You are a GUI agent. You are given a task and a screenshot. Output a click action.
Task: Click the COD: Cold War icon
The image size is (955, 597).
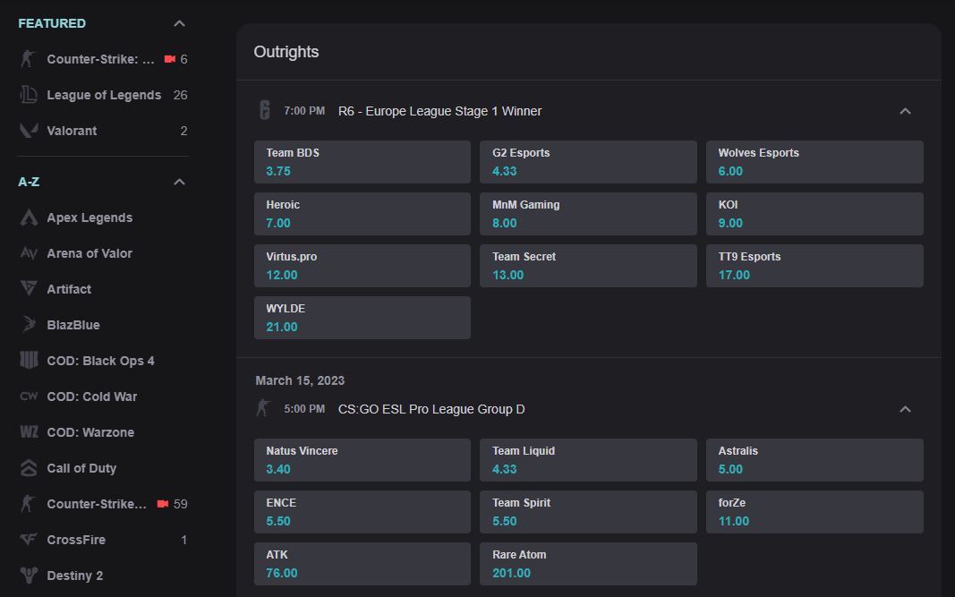(29, 396)
